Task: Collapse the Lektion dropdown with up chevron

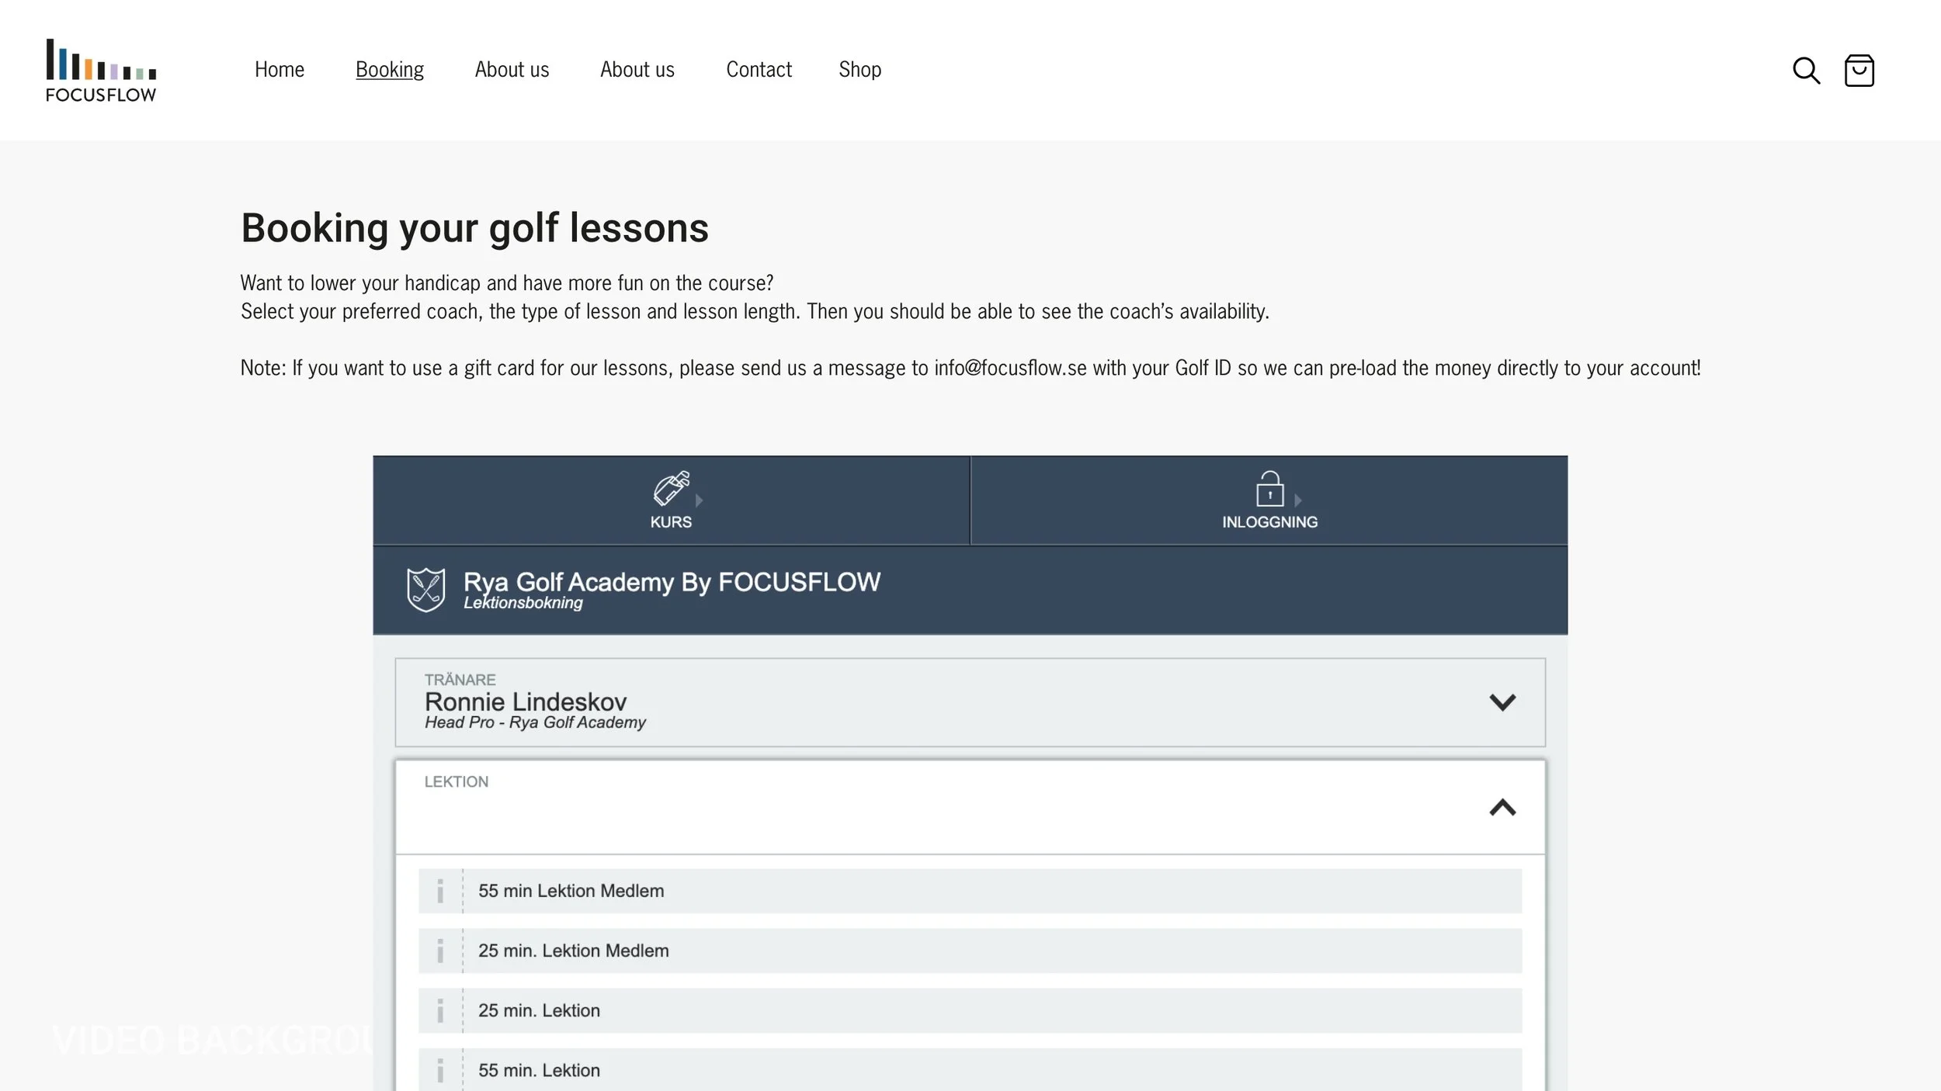Action: (1502, 808)
